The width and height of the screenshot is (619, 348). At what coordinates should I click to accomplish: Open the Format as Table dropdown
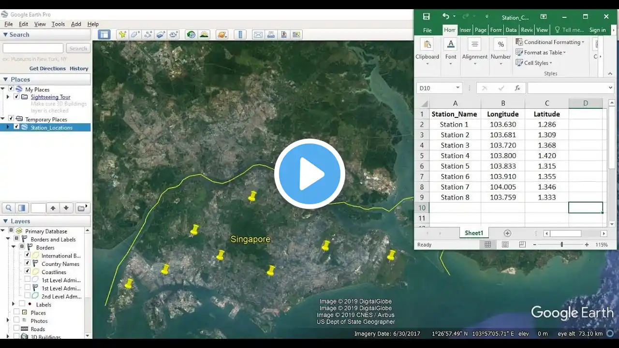(541, 52)
